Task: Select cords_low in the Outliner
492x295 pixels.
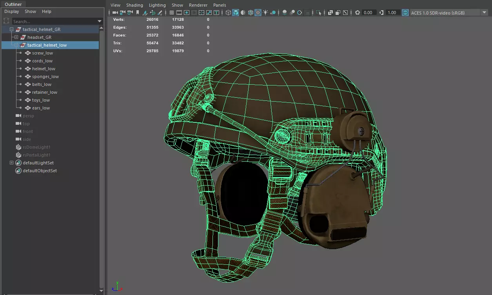Action: 42,61
